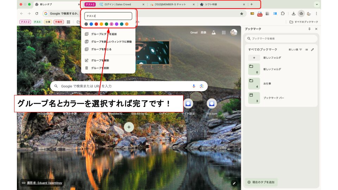
Task: Open the Downloads icon in toolbar
Action: coord(293,14)
